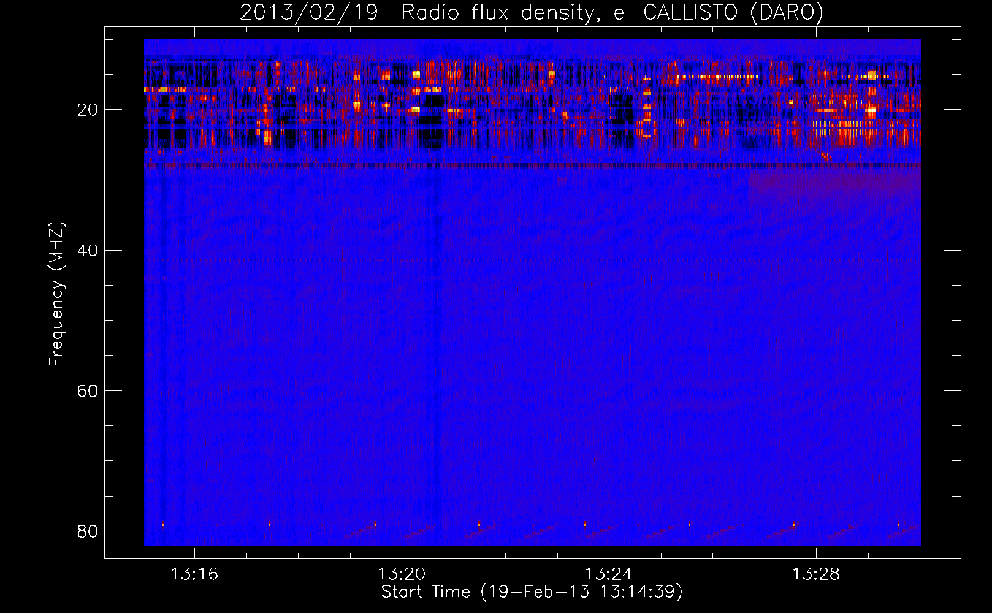Click the 13:16 time tick label
Screen dimensions: 992x613
pos(194,574)
